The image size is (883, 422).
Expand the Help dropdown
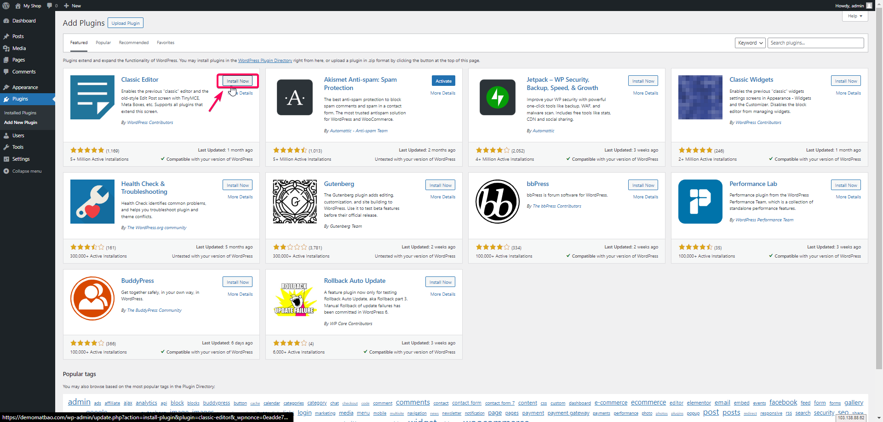[855, 16]
